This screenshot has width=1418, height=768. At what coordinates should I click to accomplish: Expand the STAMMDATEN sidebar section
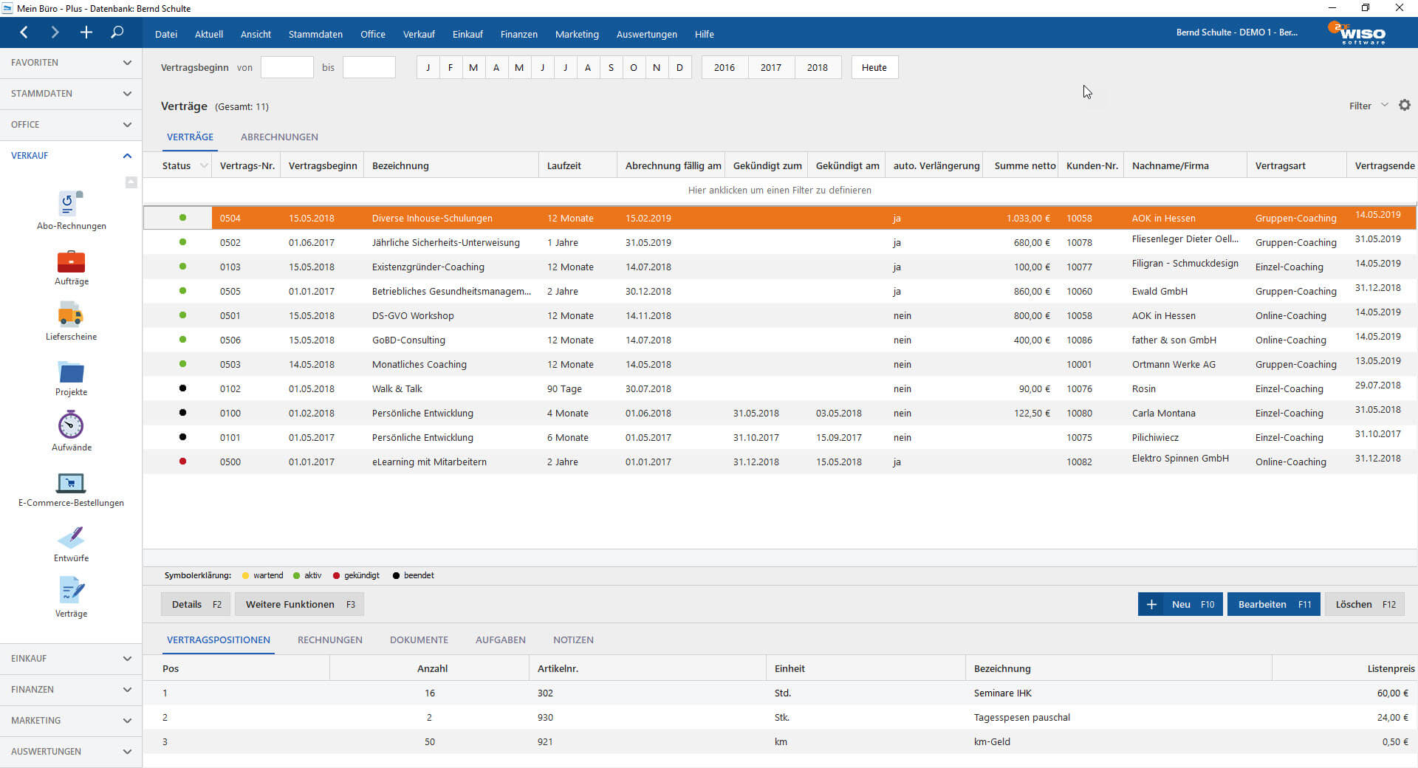pyautogui.click(x=71, y=94)
